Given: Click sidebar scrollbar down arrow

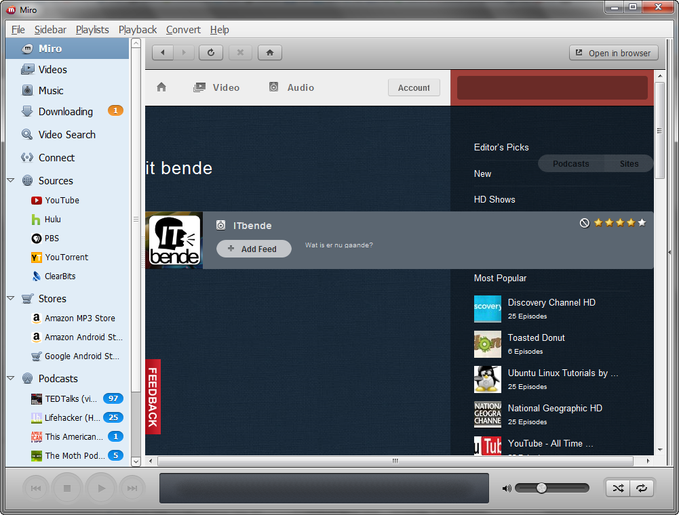Looking at the screenshot, I should 136,461.
